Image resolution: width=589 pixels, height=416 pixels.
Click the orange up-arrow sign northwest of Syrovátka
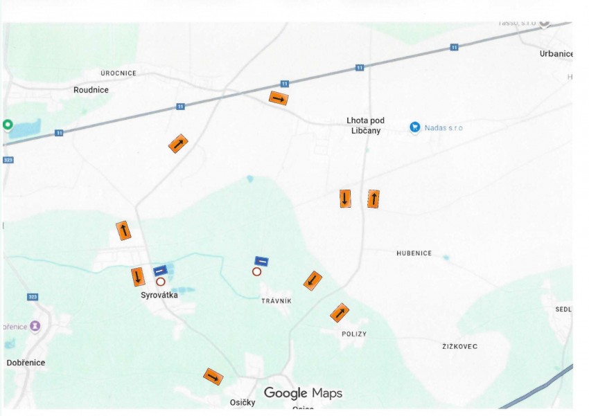coord(123,230)
